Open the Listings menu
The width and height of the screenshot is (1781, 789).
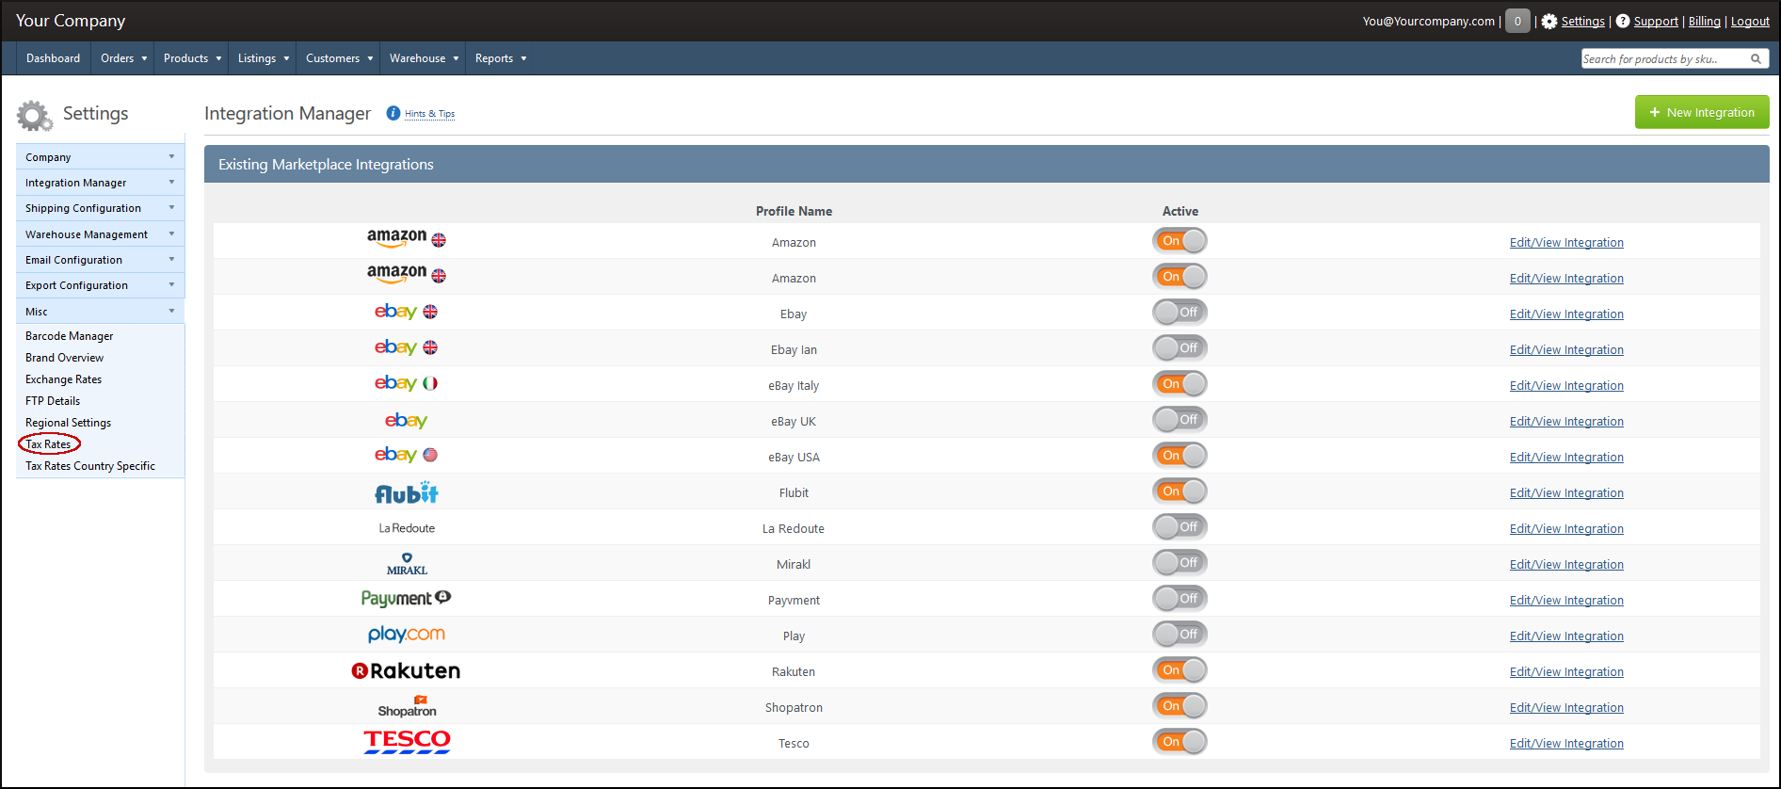point(263,58)
